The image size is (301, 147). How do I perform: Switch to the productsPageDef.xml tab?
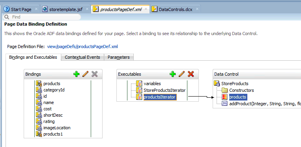tap(120, 9)
